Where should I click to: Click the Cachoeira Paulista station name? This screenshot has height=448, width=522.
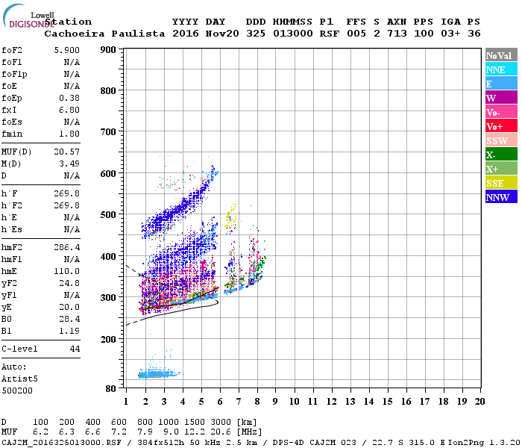[x=104, y=34]
